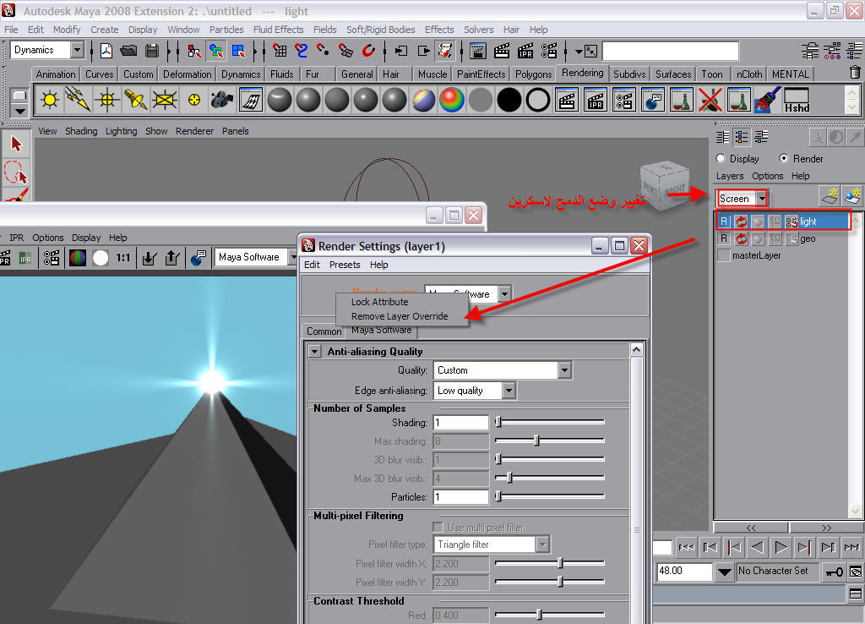
Task: Open Options menu in layer editor
Action: tap(767, 176)
